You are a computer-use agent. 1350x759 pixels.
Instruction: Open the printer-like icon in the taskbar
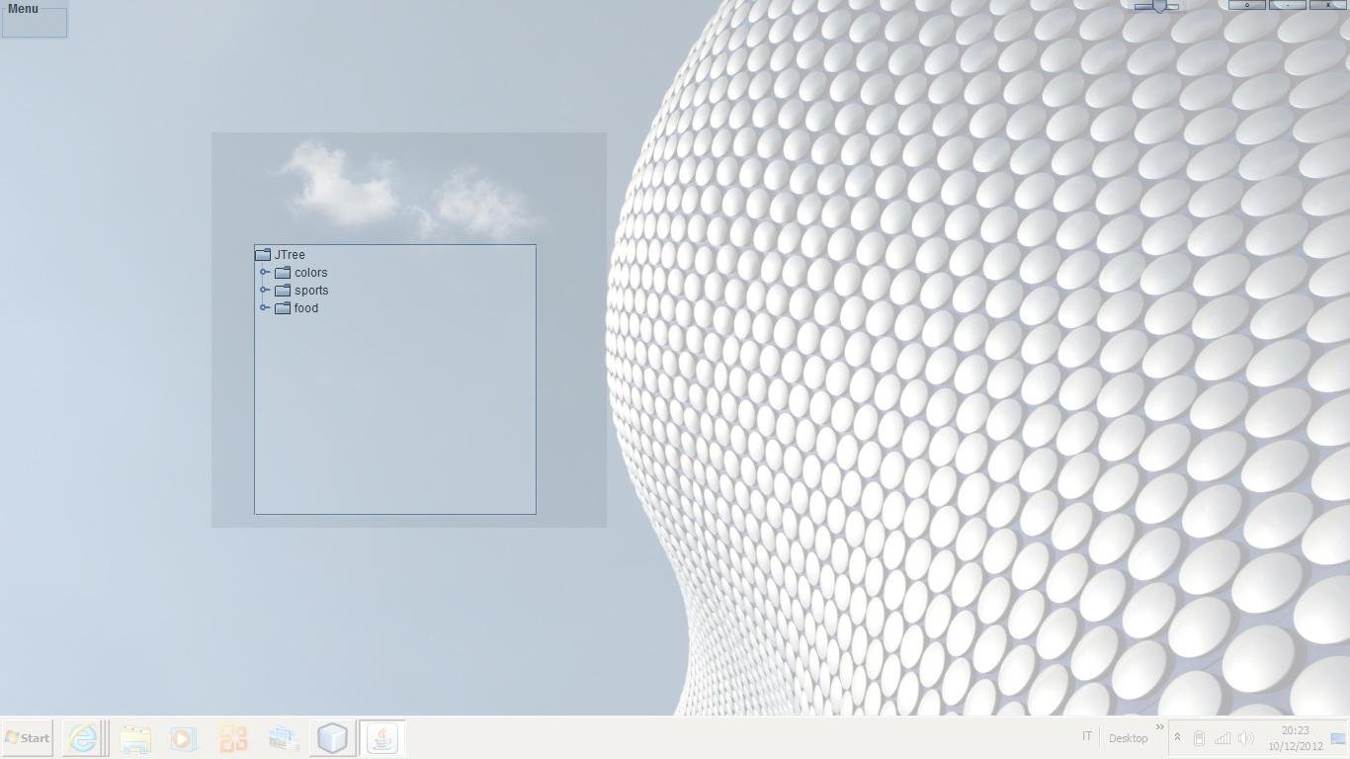[x=283, y=738]
